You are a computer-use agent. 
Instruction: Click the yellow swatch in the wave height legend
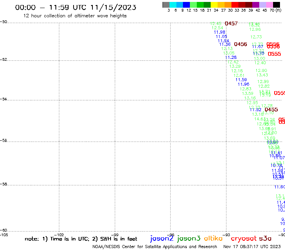(214, 5)
